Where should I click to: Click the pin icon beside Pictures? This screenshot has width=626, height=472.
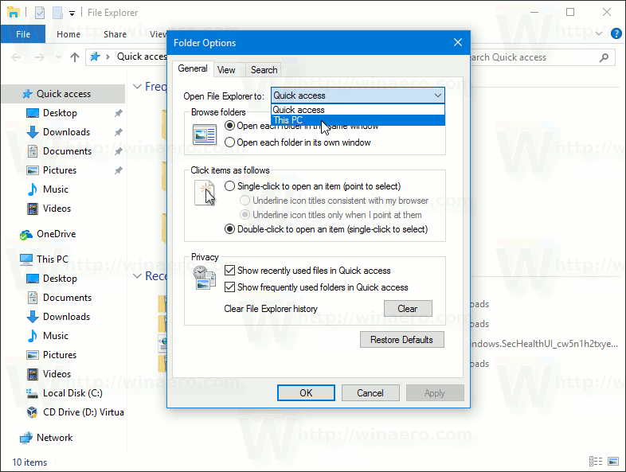coord(118,170)
